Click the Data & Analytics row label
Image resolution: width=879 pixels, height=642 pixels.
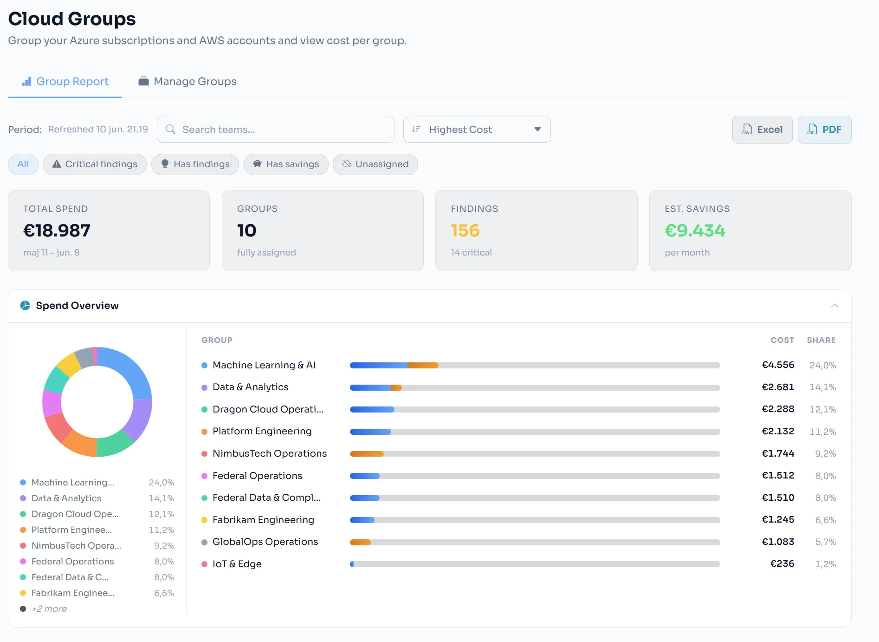250,387
